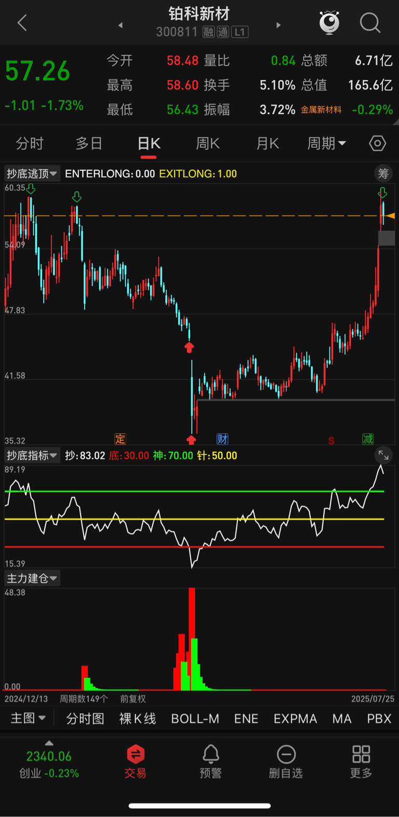Open the robot assistant icon

pos(329,22)
